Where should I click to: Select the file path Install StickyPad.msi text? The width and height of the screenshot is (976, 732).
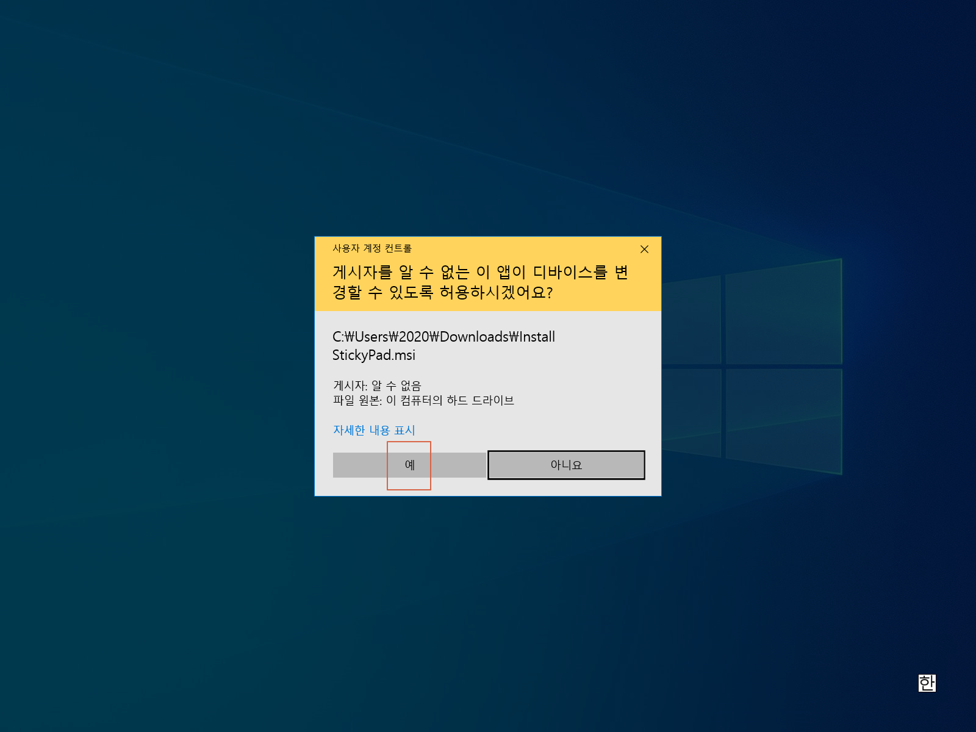(x=443, y=346)
